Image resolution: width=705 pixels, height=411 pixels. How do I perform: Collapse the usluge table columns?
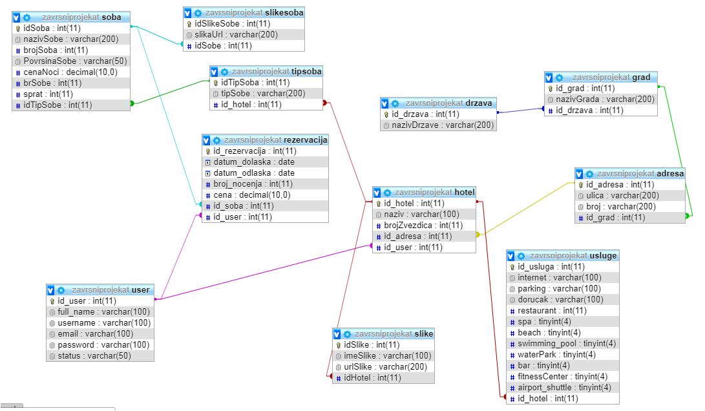(x=510, y=256)
